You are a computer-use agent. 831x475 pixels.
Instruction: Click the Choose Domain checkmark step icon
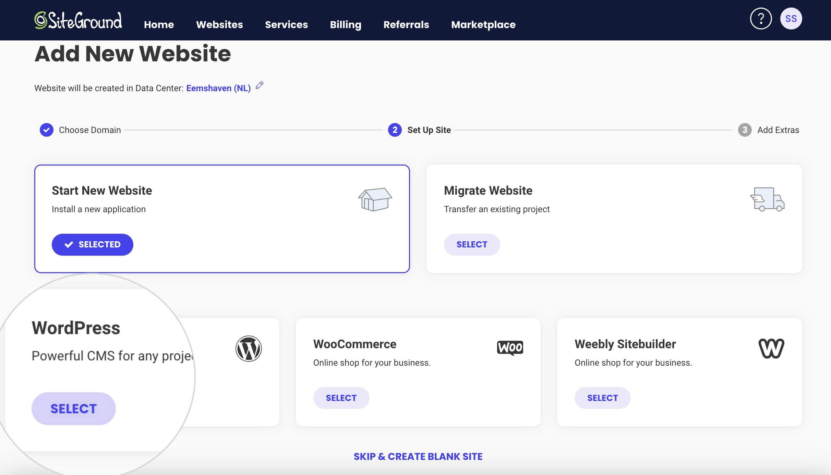coord(47,130)
